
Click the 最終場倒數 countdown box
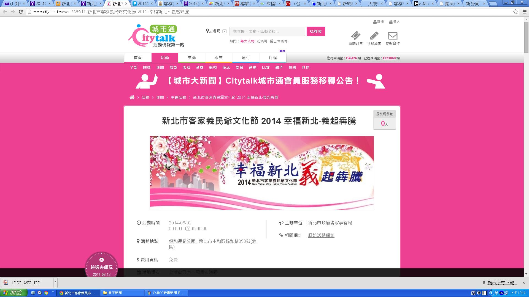pos(385,120)
